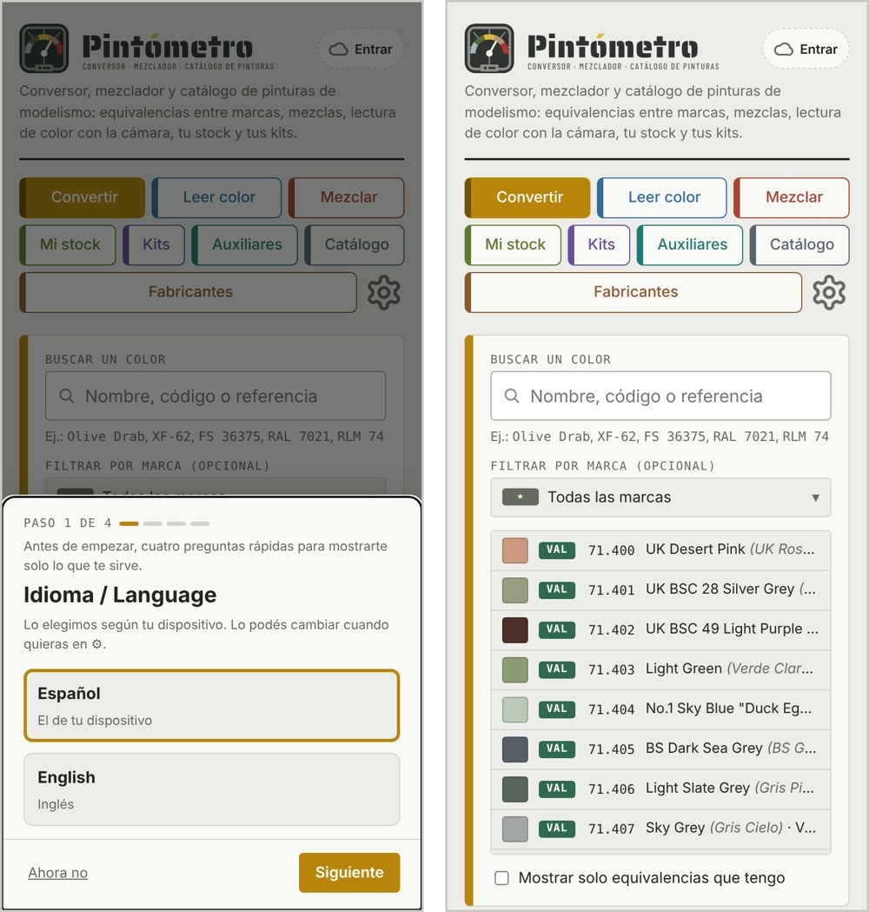Image resolution: width=869 pixels, height=912 pixels.
Task: Click the VAL badge for 71.405 BS Dark Sea Grey
Action: [556, 749]
